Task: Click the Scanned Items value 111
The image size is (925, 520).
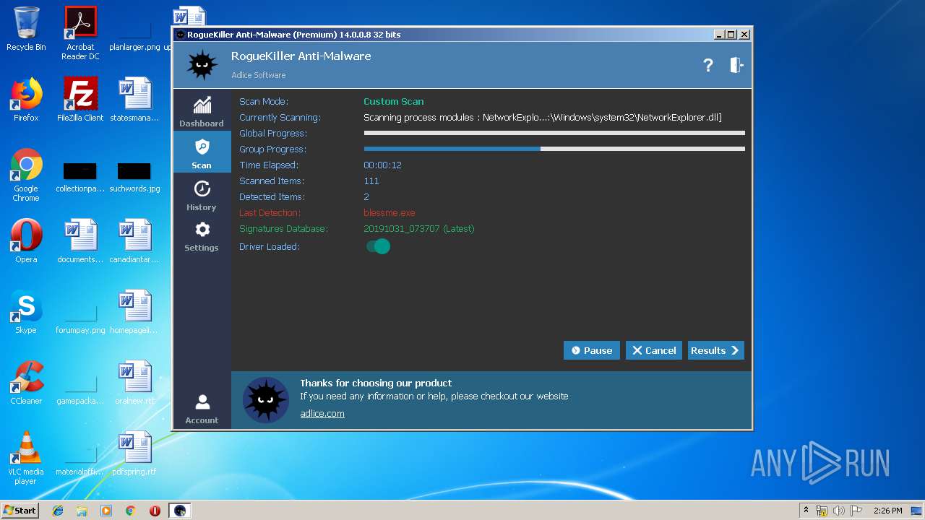Action: (x=371, y=181)
